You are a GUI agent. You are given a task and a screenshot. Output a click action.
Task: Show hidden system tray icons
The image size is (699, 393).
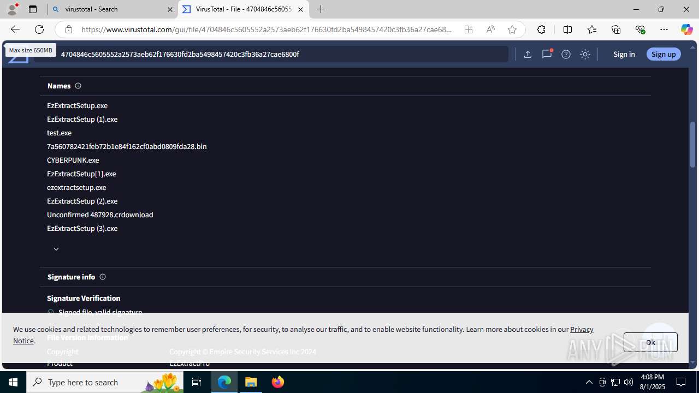[589, 382]
